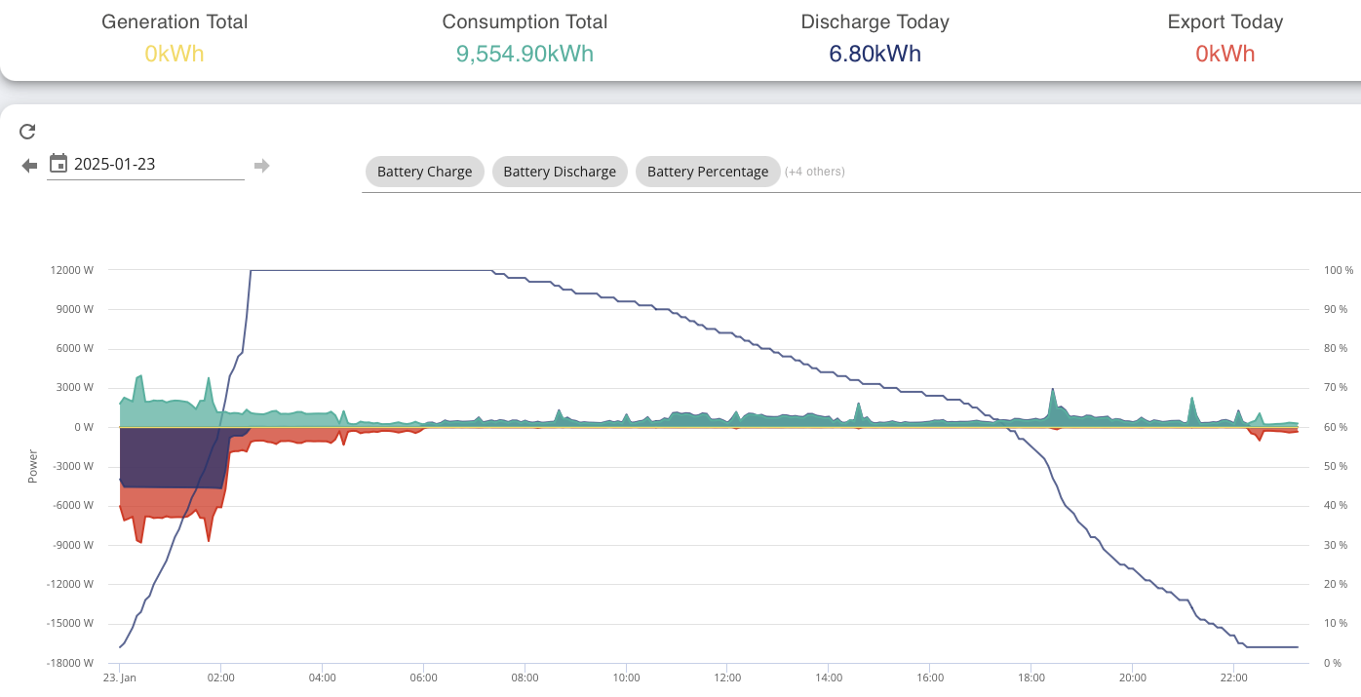Expand the (+4 others) series list
Screen dimensions: 1361x697
click(815, 172)
